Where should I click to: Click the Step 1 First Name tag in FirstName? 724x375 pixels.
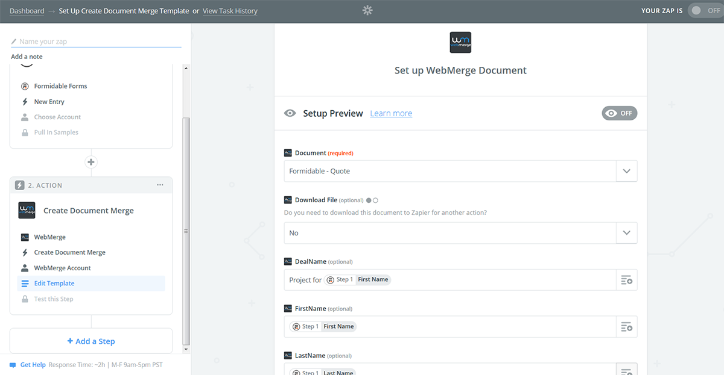323,327
